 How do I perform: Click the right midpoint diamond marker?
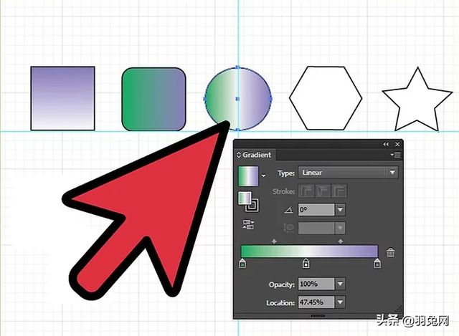pyautogui.click(x=341, y=241)
